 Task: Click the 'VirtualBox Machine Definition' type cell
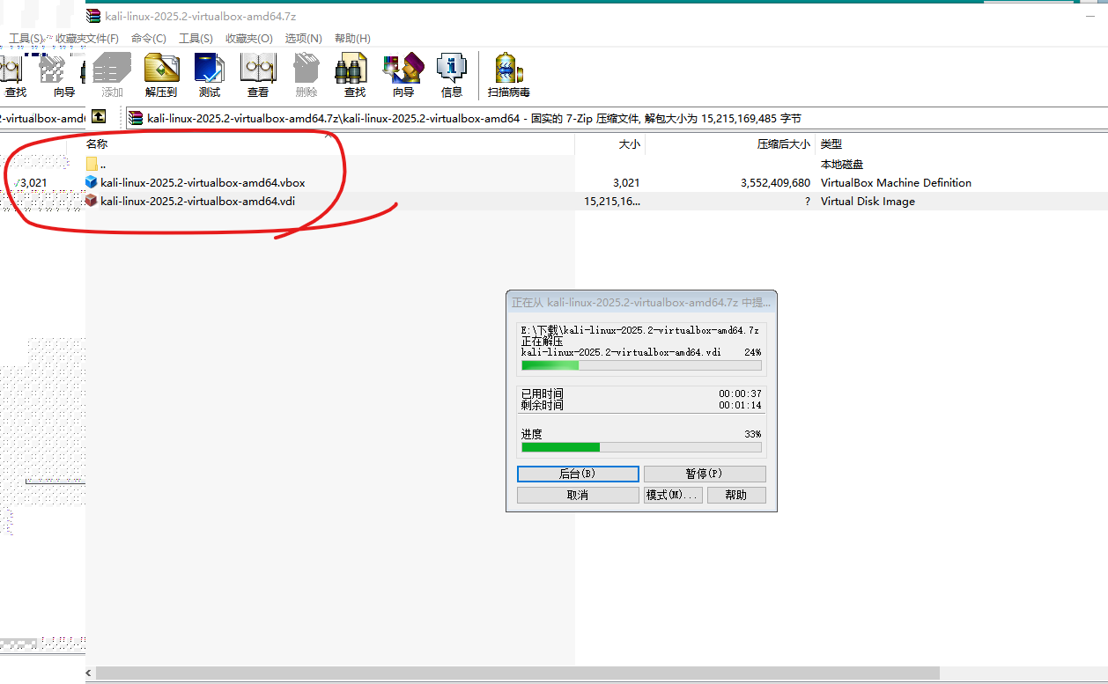coord(896,183)
